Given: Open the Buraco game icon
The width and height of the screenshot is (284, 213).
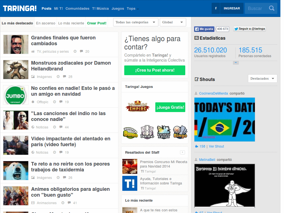Looking at the screenshot, I should (x=130, y=133).
